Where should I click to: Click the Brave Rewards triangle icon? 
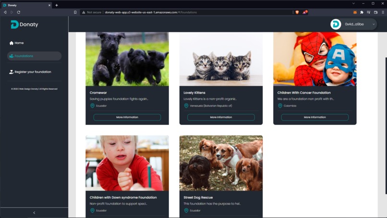coord(305,12)
